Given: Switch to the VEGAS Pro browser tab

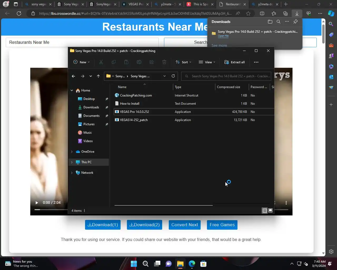Looking at the screenshot, I should coord(136,4).
